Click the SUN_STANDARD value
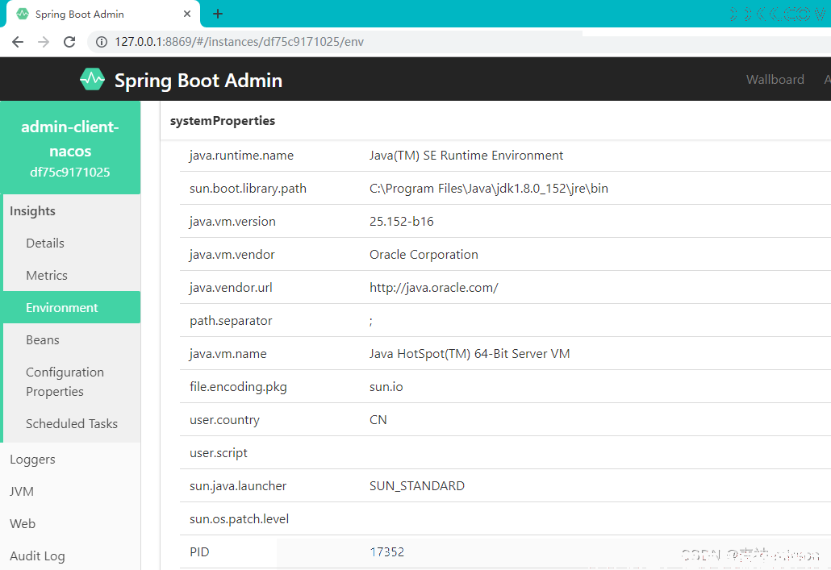Image resolution: width=831 pixels, height=570 pixels. (x=417, y=486)
